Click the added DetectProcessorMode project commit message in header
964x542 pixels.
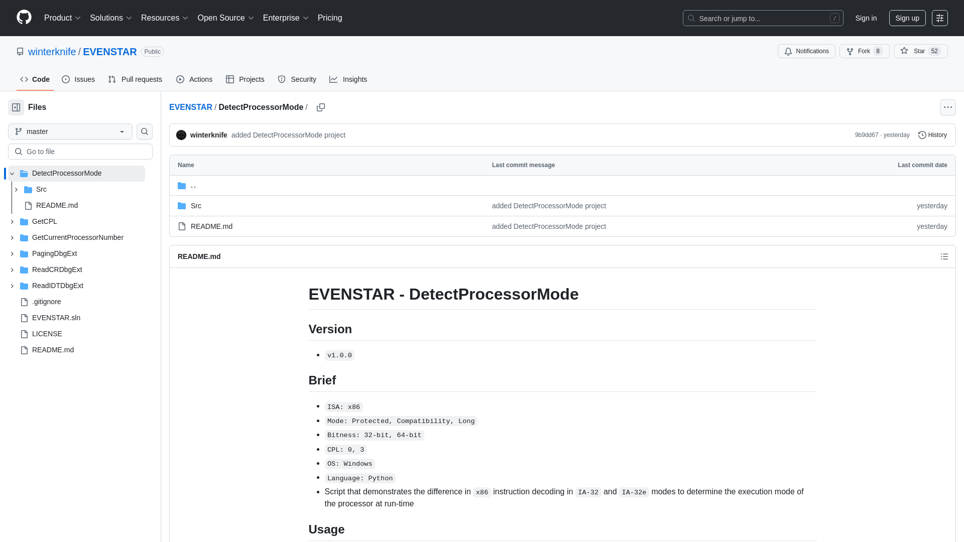288,135
